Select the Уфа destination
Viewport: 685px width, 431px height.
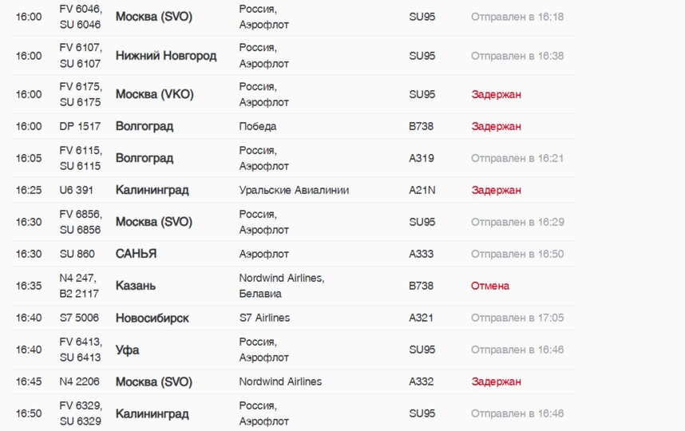point(127,350)
